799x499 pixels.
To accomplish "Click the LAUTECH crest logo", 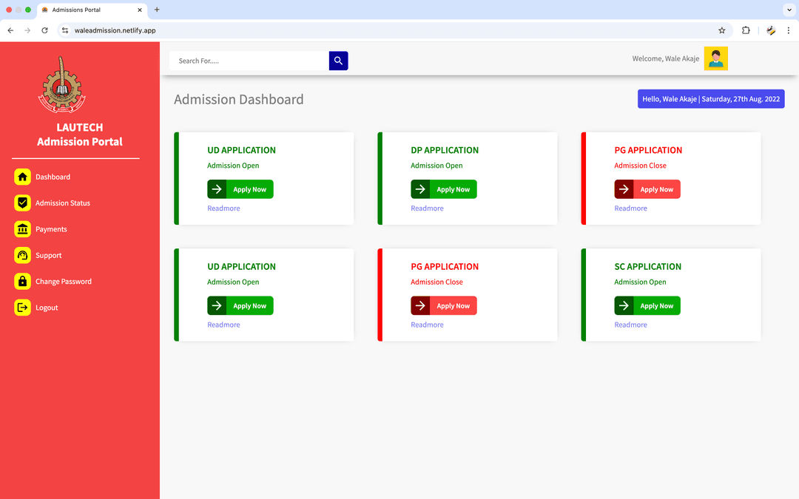I will tap(62, 85).
